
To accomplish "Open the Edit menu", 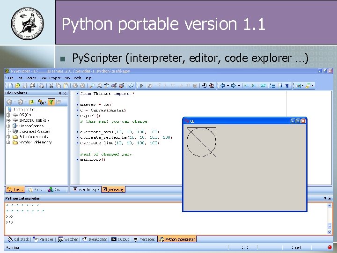I will click(x=19, y=78).
